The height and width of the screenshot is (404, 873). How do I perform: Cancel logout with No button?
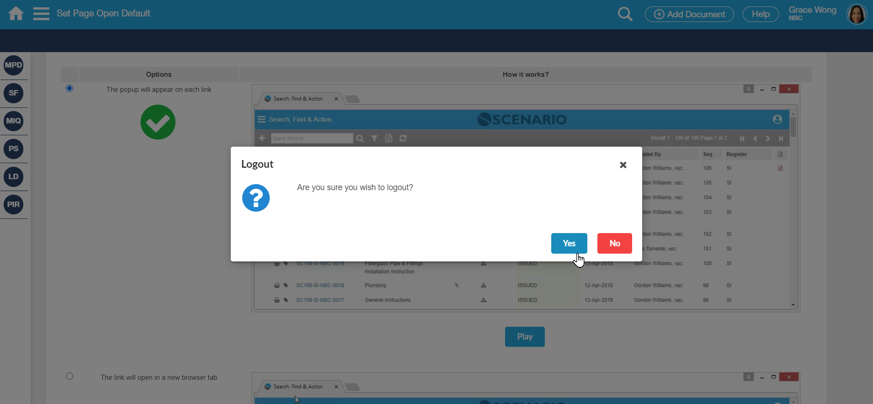pyautogui.click(x=614, y=243)
